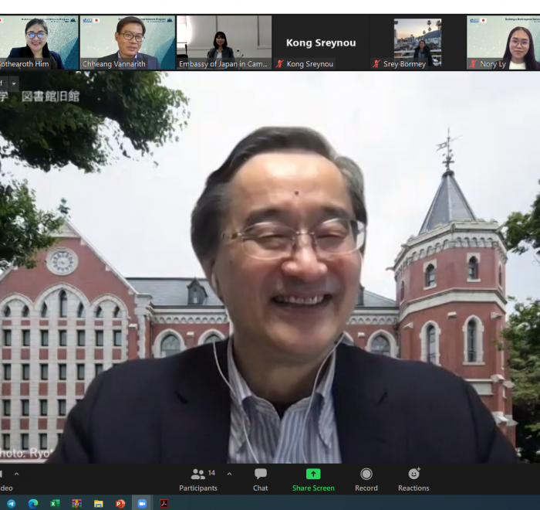
Task: Launch Microsoft Edge from the taskbar
Action: coord(33,503)
